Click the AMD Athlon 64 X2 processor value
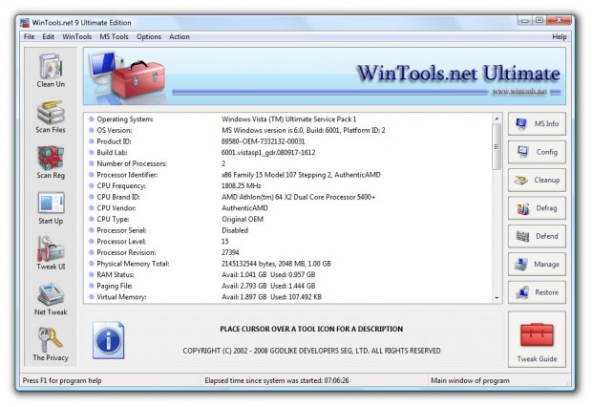This screenshot has height=407, width=592. coord(298,197)
